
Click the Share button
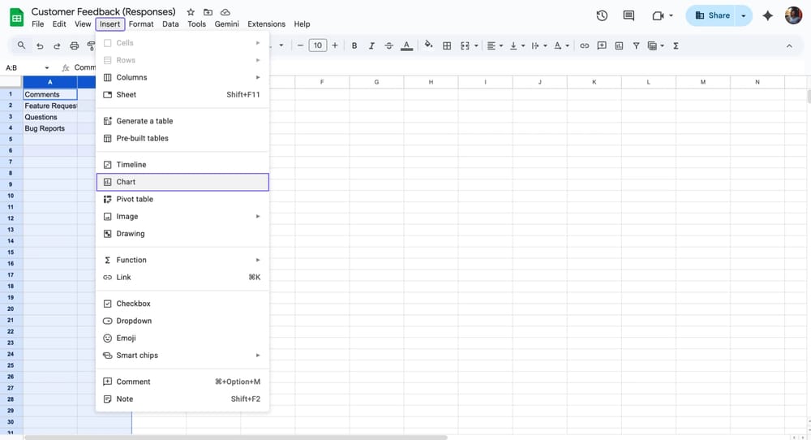(712, 15)
